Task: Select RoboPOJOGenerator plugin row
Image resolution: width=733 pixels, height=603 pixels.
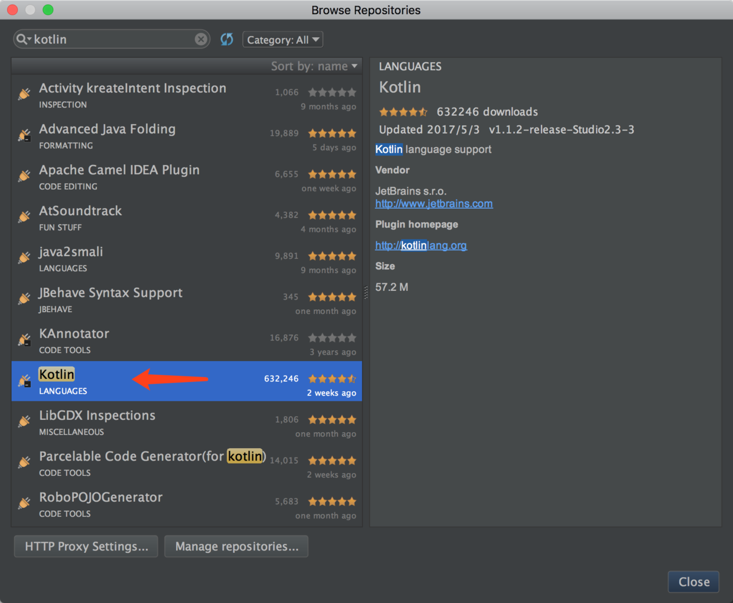Action: tap(187, 504)
